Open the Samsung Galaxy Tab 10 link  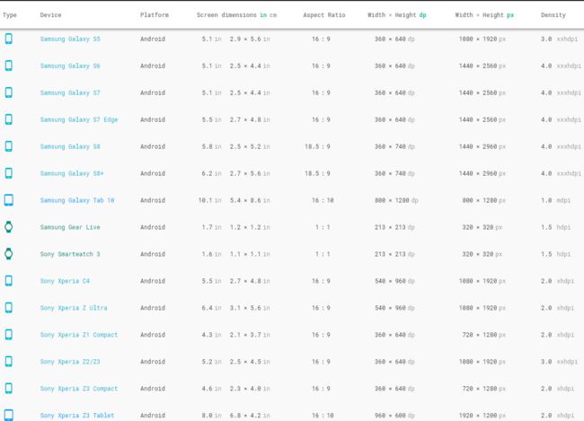(77, 200)
